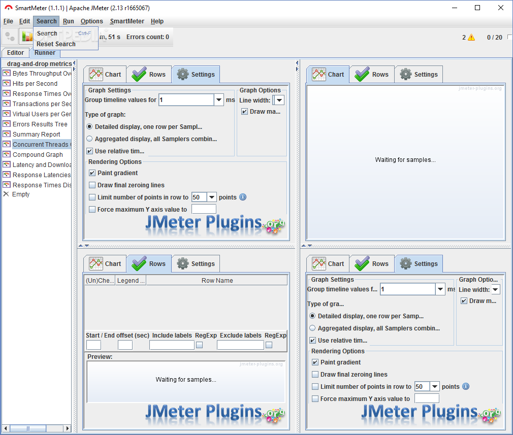The width and height of the screenshot is (513, 435).
Task: Click the bar chart toolbar icon
Action: (26, 37)
